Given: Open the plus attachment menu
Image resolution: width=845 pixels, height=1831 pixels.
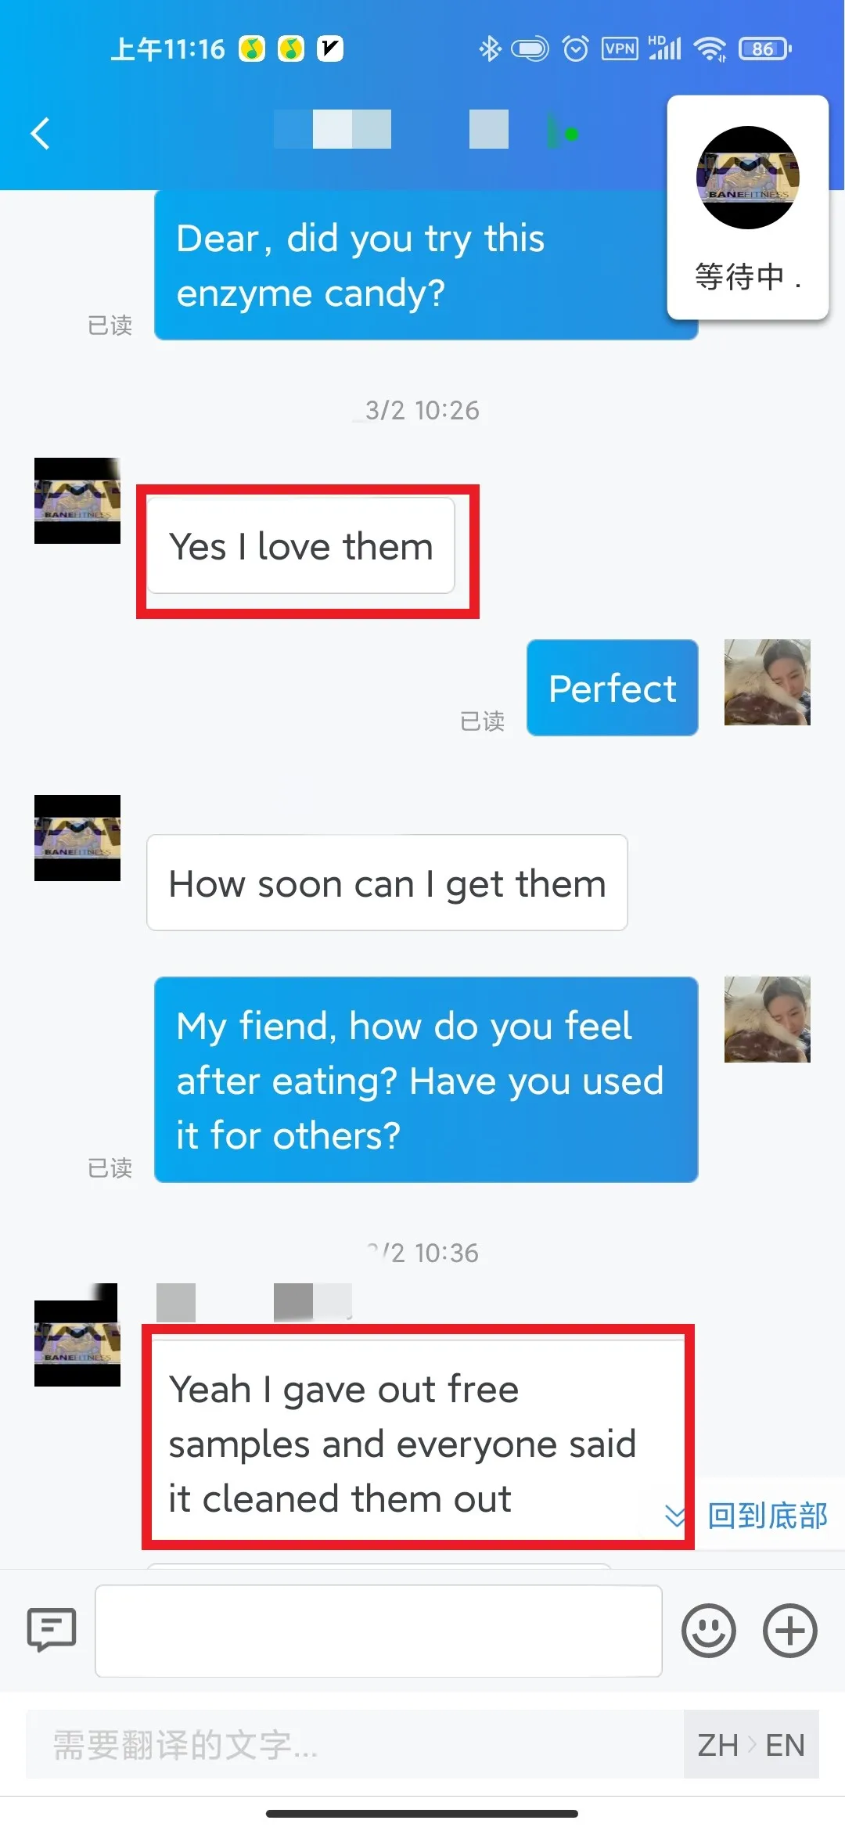Looking at the screenshot, I should [x=790, y=1631].
